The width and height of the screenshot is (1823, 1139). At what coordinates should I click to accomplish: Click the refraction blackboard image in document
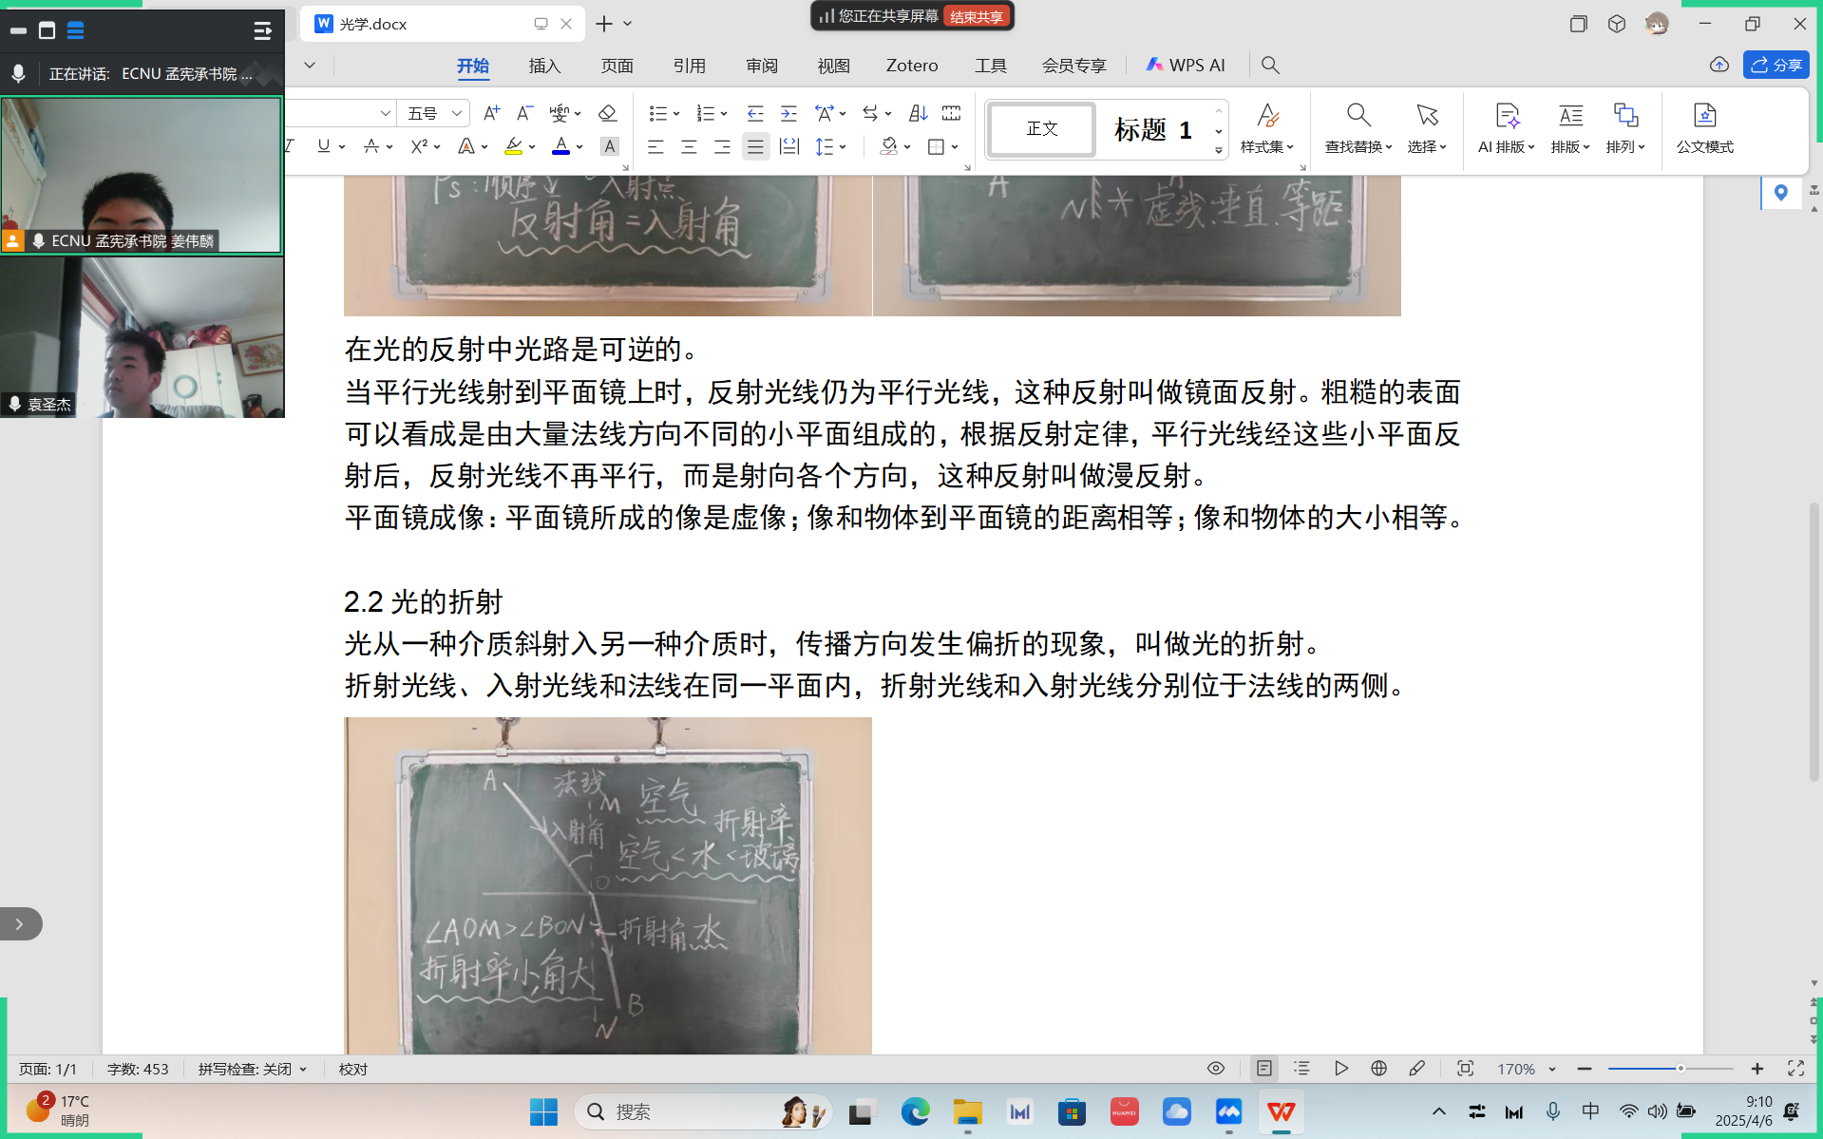pyautogui.click(x=608, y=883)
